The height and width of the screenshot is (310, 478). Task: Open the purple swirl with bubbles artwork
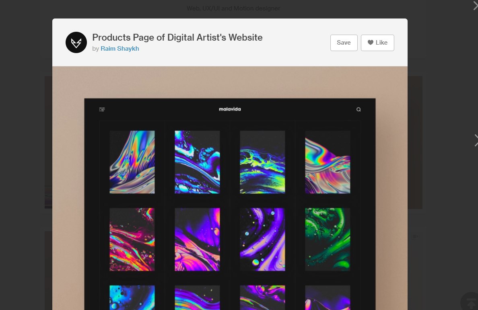(262, 239)
